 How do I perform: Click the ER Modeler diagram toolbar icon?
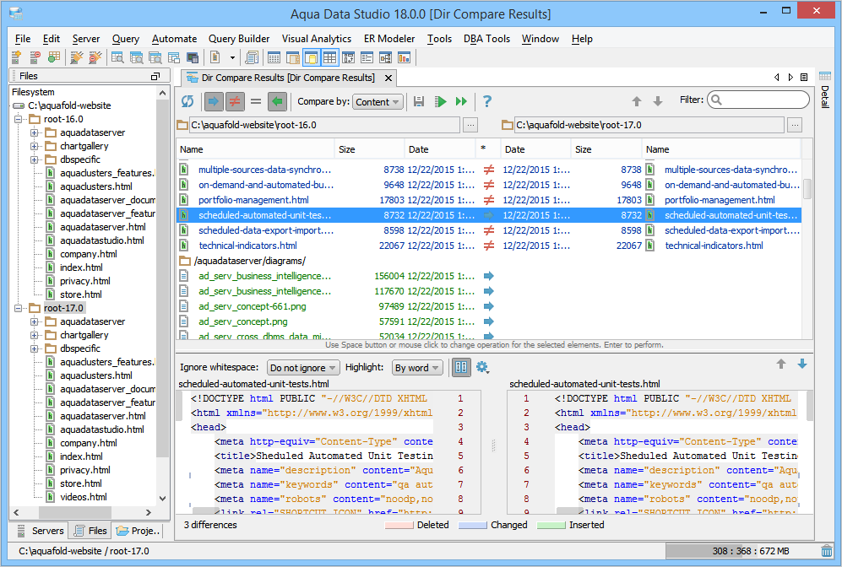coord(385,57)
